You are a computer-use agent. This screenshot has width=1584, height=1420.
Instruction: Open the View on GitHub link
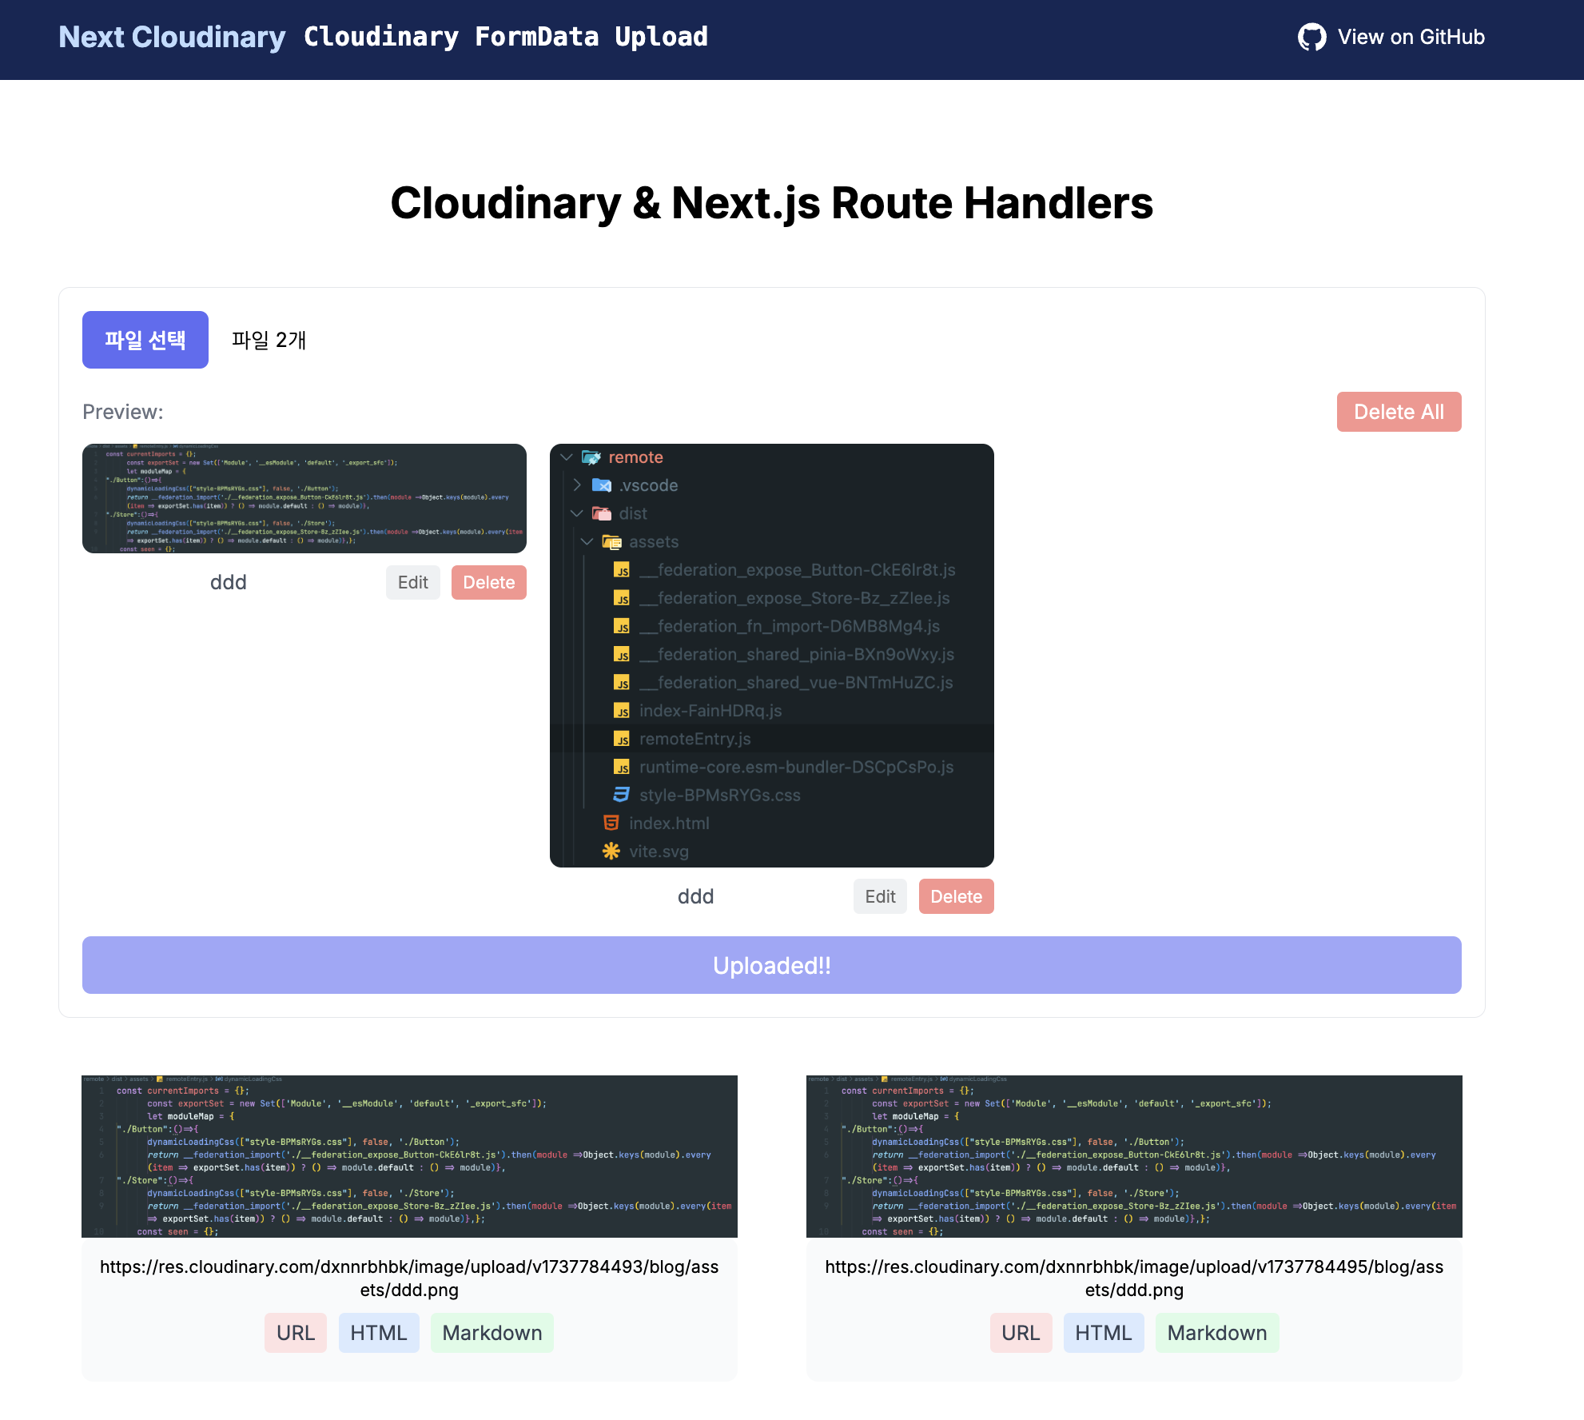(1391, 37)
